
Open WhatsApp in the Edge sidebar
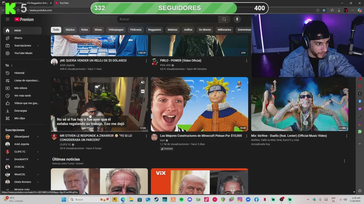point(360,131)
